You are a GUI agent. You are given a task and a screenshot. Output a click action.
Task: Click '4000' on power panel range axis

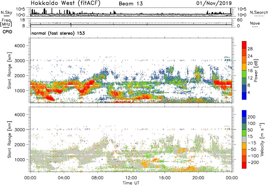point(20,46)
